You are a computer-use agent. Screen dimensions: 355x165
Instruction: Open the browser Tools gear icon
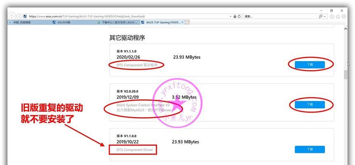click(x=344, y=16)
